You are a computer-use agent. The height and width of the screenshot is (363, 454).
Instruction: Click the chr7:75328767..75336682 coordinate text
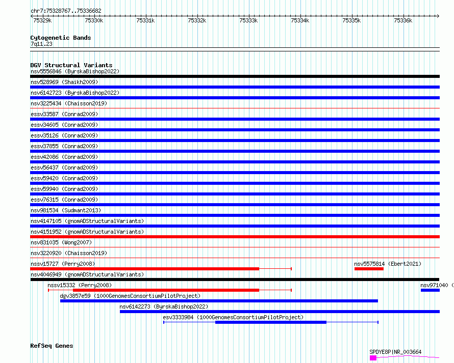pos(66,11)
